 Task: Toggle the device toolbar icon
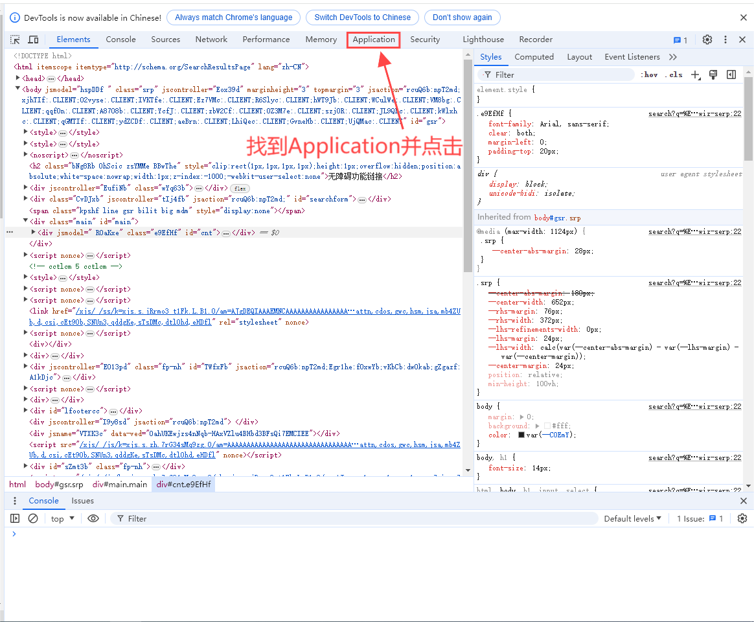pyautogui.click(x=33, y=40)
